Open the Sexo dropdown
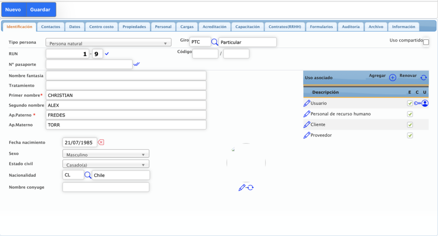 (106, 153)
